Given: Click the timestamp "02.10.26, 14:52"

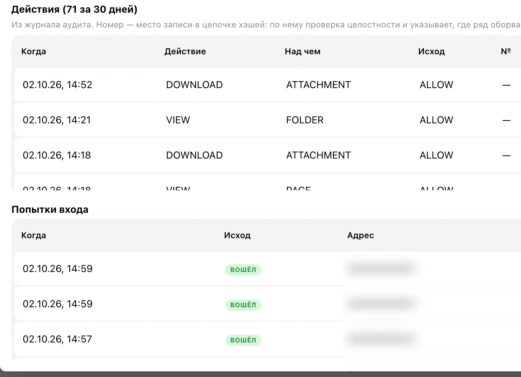Looking at the screenshot, I should [x=57, y=85].
